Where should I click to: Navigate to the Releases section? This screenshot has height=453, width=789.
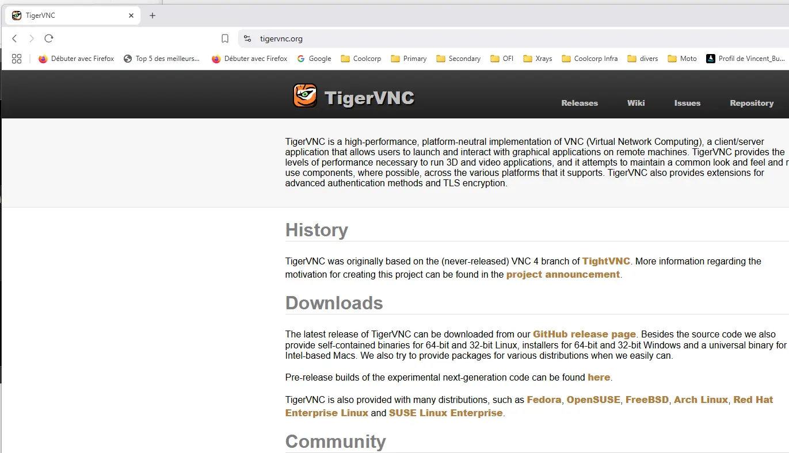[579, 103]
